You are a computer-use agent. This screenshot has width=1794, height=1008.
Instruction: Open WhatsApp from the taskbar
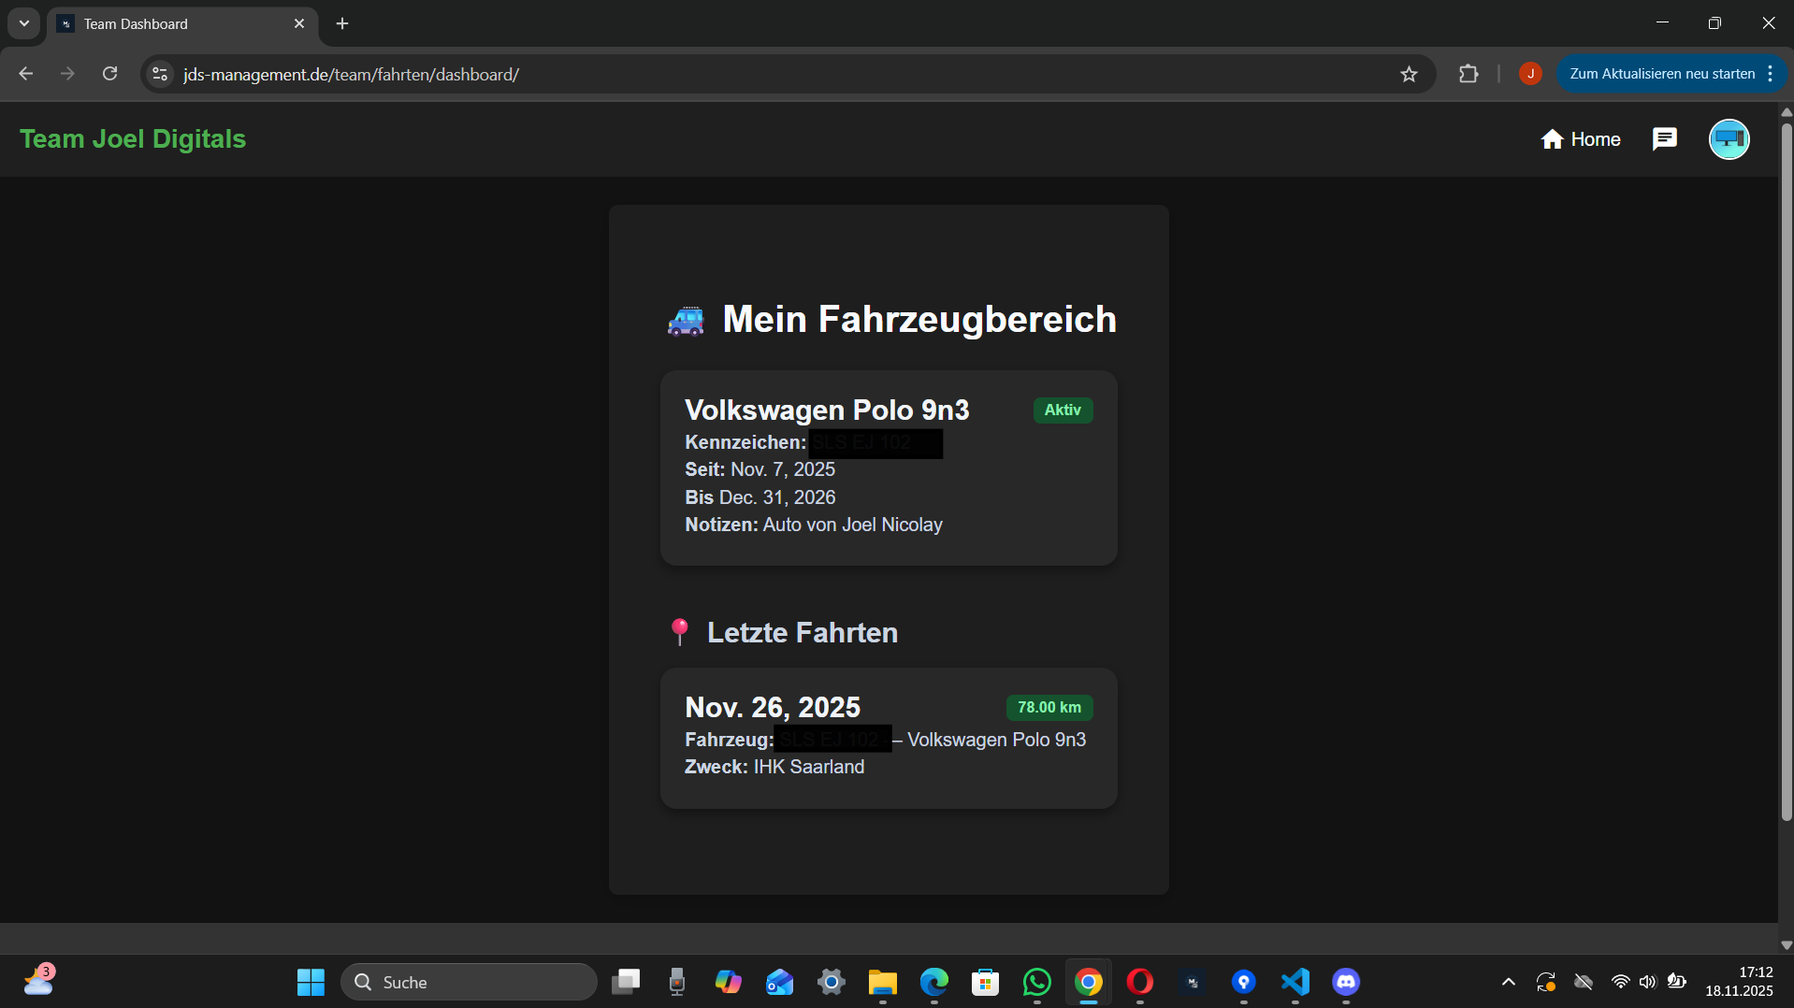coord(1037,982)
